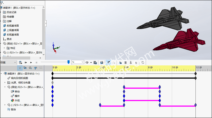212x118 pixels.
Task: Click the 移动 key at 9 seconds
Action: pyautogui.click(x=160, y=92)
